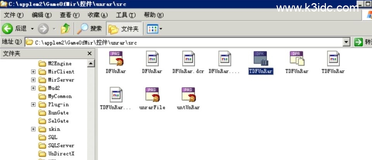Select the M2Engine folder in the tree
Viewport: 372px width, 160px height.
tap(55, 63)
